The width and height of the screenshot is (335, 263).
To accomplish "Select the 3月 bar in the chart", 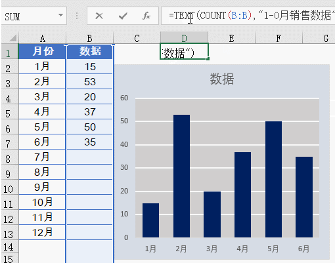I will tap(212, 214).
